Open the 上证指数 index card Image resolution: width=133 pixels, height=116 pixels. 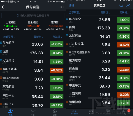click(11, 26)
